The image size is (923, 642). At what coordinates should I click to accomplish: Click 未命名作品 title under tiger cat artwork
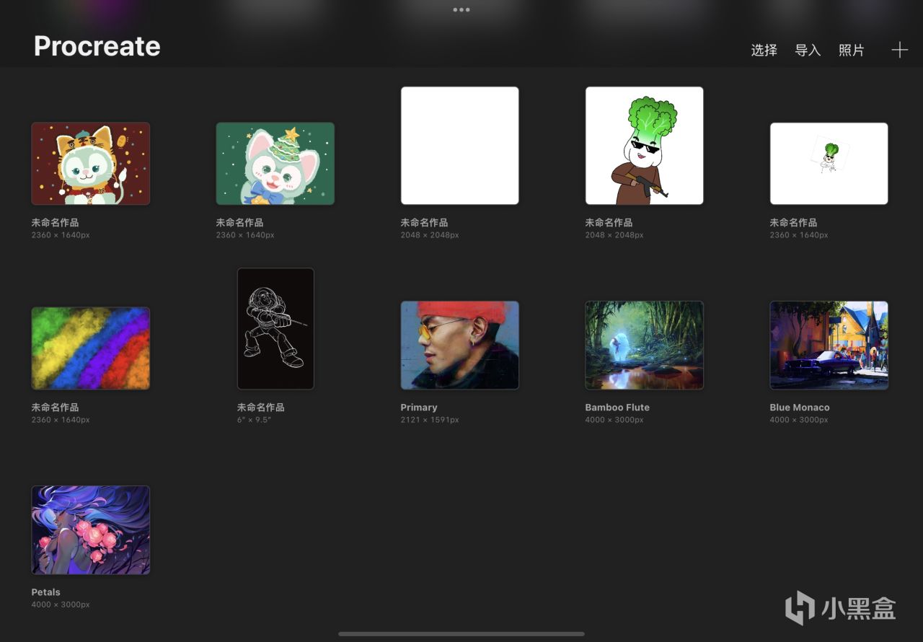[56, 223]
